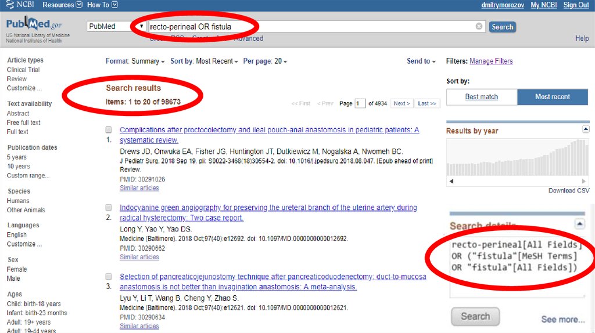This screenshot has height=333, width=595.
Task: Open the Manage Filters link
Action: [x=491, y=61]
